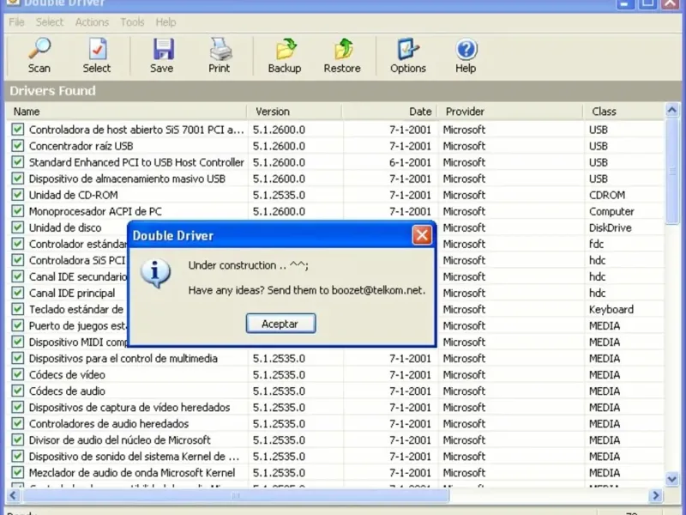Sort list by Version column header
Viewport: 686px width, 515px height.
[x=294, y=112]
